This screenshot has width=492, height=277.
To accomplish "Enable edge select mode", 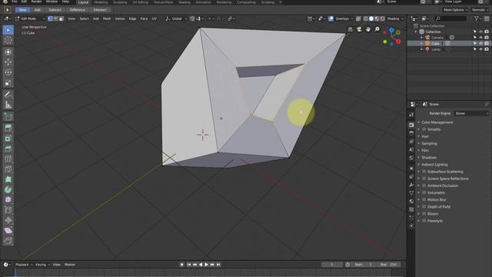I will (56, 18).
